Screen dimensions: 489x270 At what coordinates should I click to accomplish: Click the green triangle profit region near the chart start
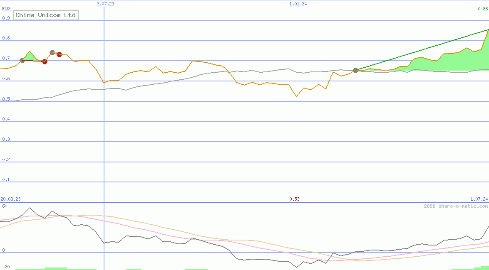point(30,56)
